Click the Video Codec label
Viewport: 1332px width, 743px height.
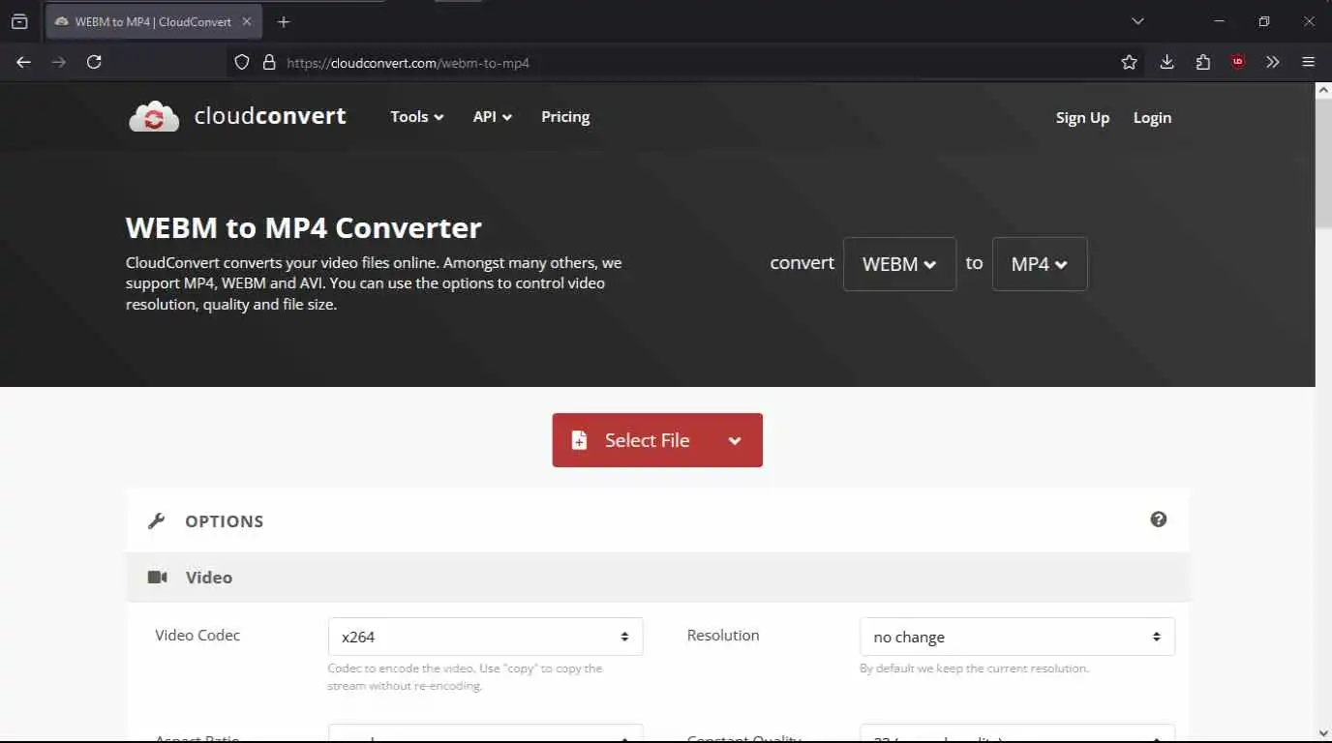click(197, 636)
